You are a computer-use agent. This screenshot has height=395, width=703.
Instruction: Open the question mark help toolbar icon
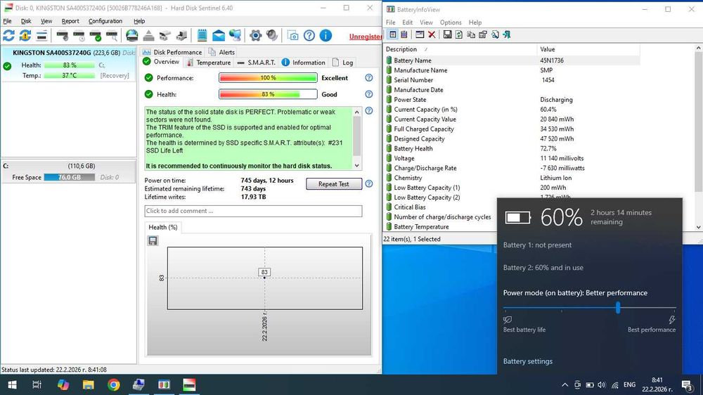click(309, 35)
